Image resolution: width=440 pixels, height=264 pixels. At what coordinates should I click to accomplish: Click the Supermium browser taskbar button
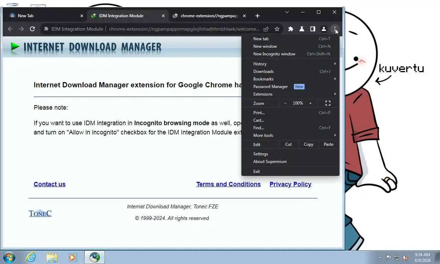coord(95,257)
